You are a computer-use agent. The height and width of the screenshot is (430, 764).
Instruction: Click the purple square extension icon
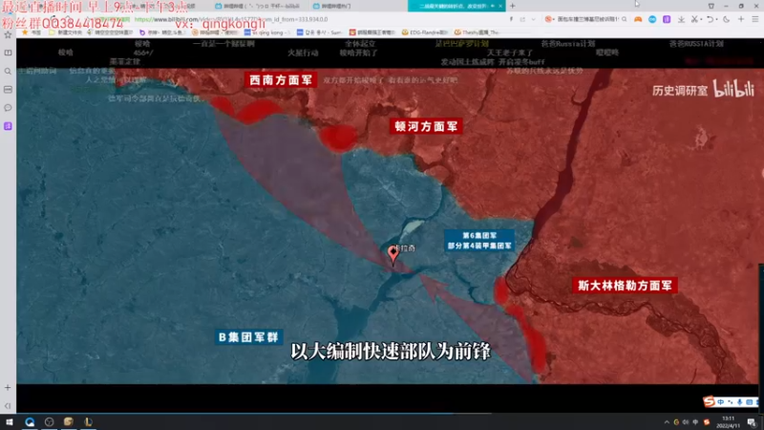point(667,19)
